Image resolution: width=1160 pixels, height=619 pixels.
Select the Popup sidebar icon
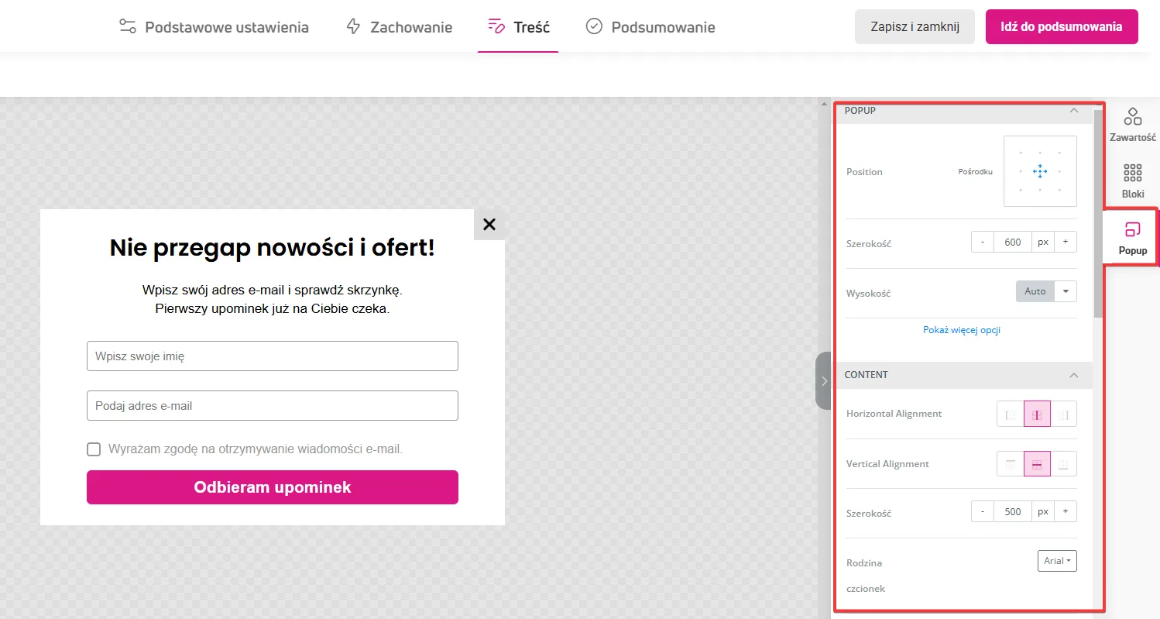1132,237
